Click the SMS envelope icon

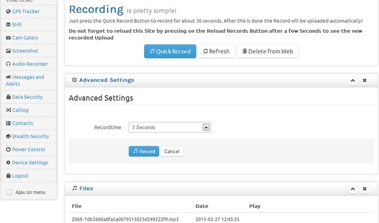pyautogui.click(x=8, y=25)
